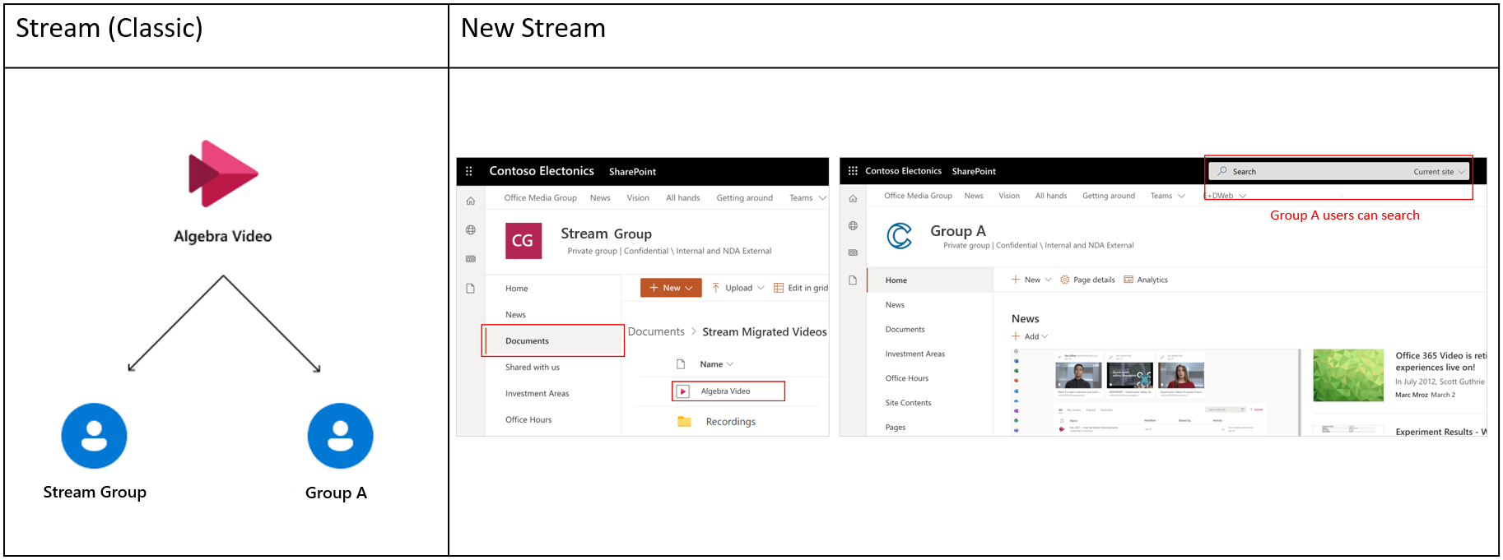Image resolution: width=1503 pixels, height=560 pixels.
Task: Open New dropdown in Group A site
Action: 1031,280
